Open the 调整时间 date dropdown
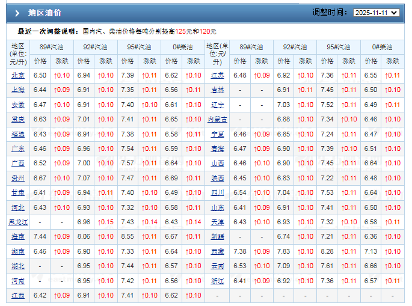The image size is (412, 306). coord(376,13)
